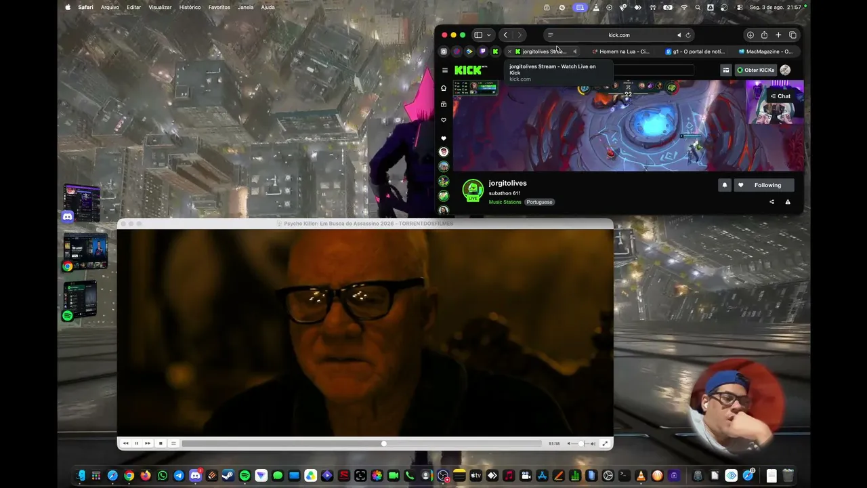Open Wi-Fi status in menu bar
Screen dimensions: 867x488
[x=684, y=7]
